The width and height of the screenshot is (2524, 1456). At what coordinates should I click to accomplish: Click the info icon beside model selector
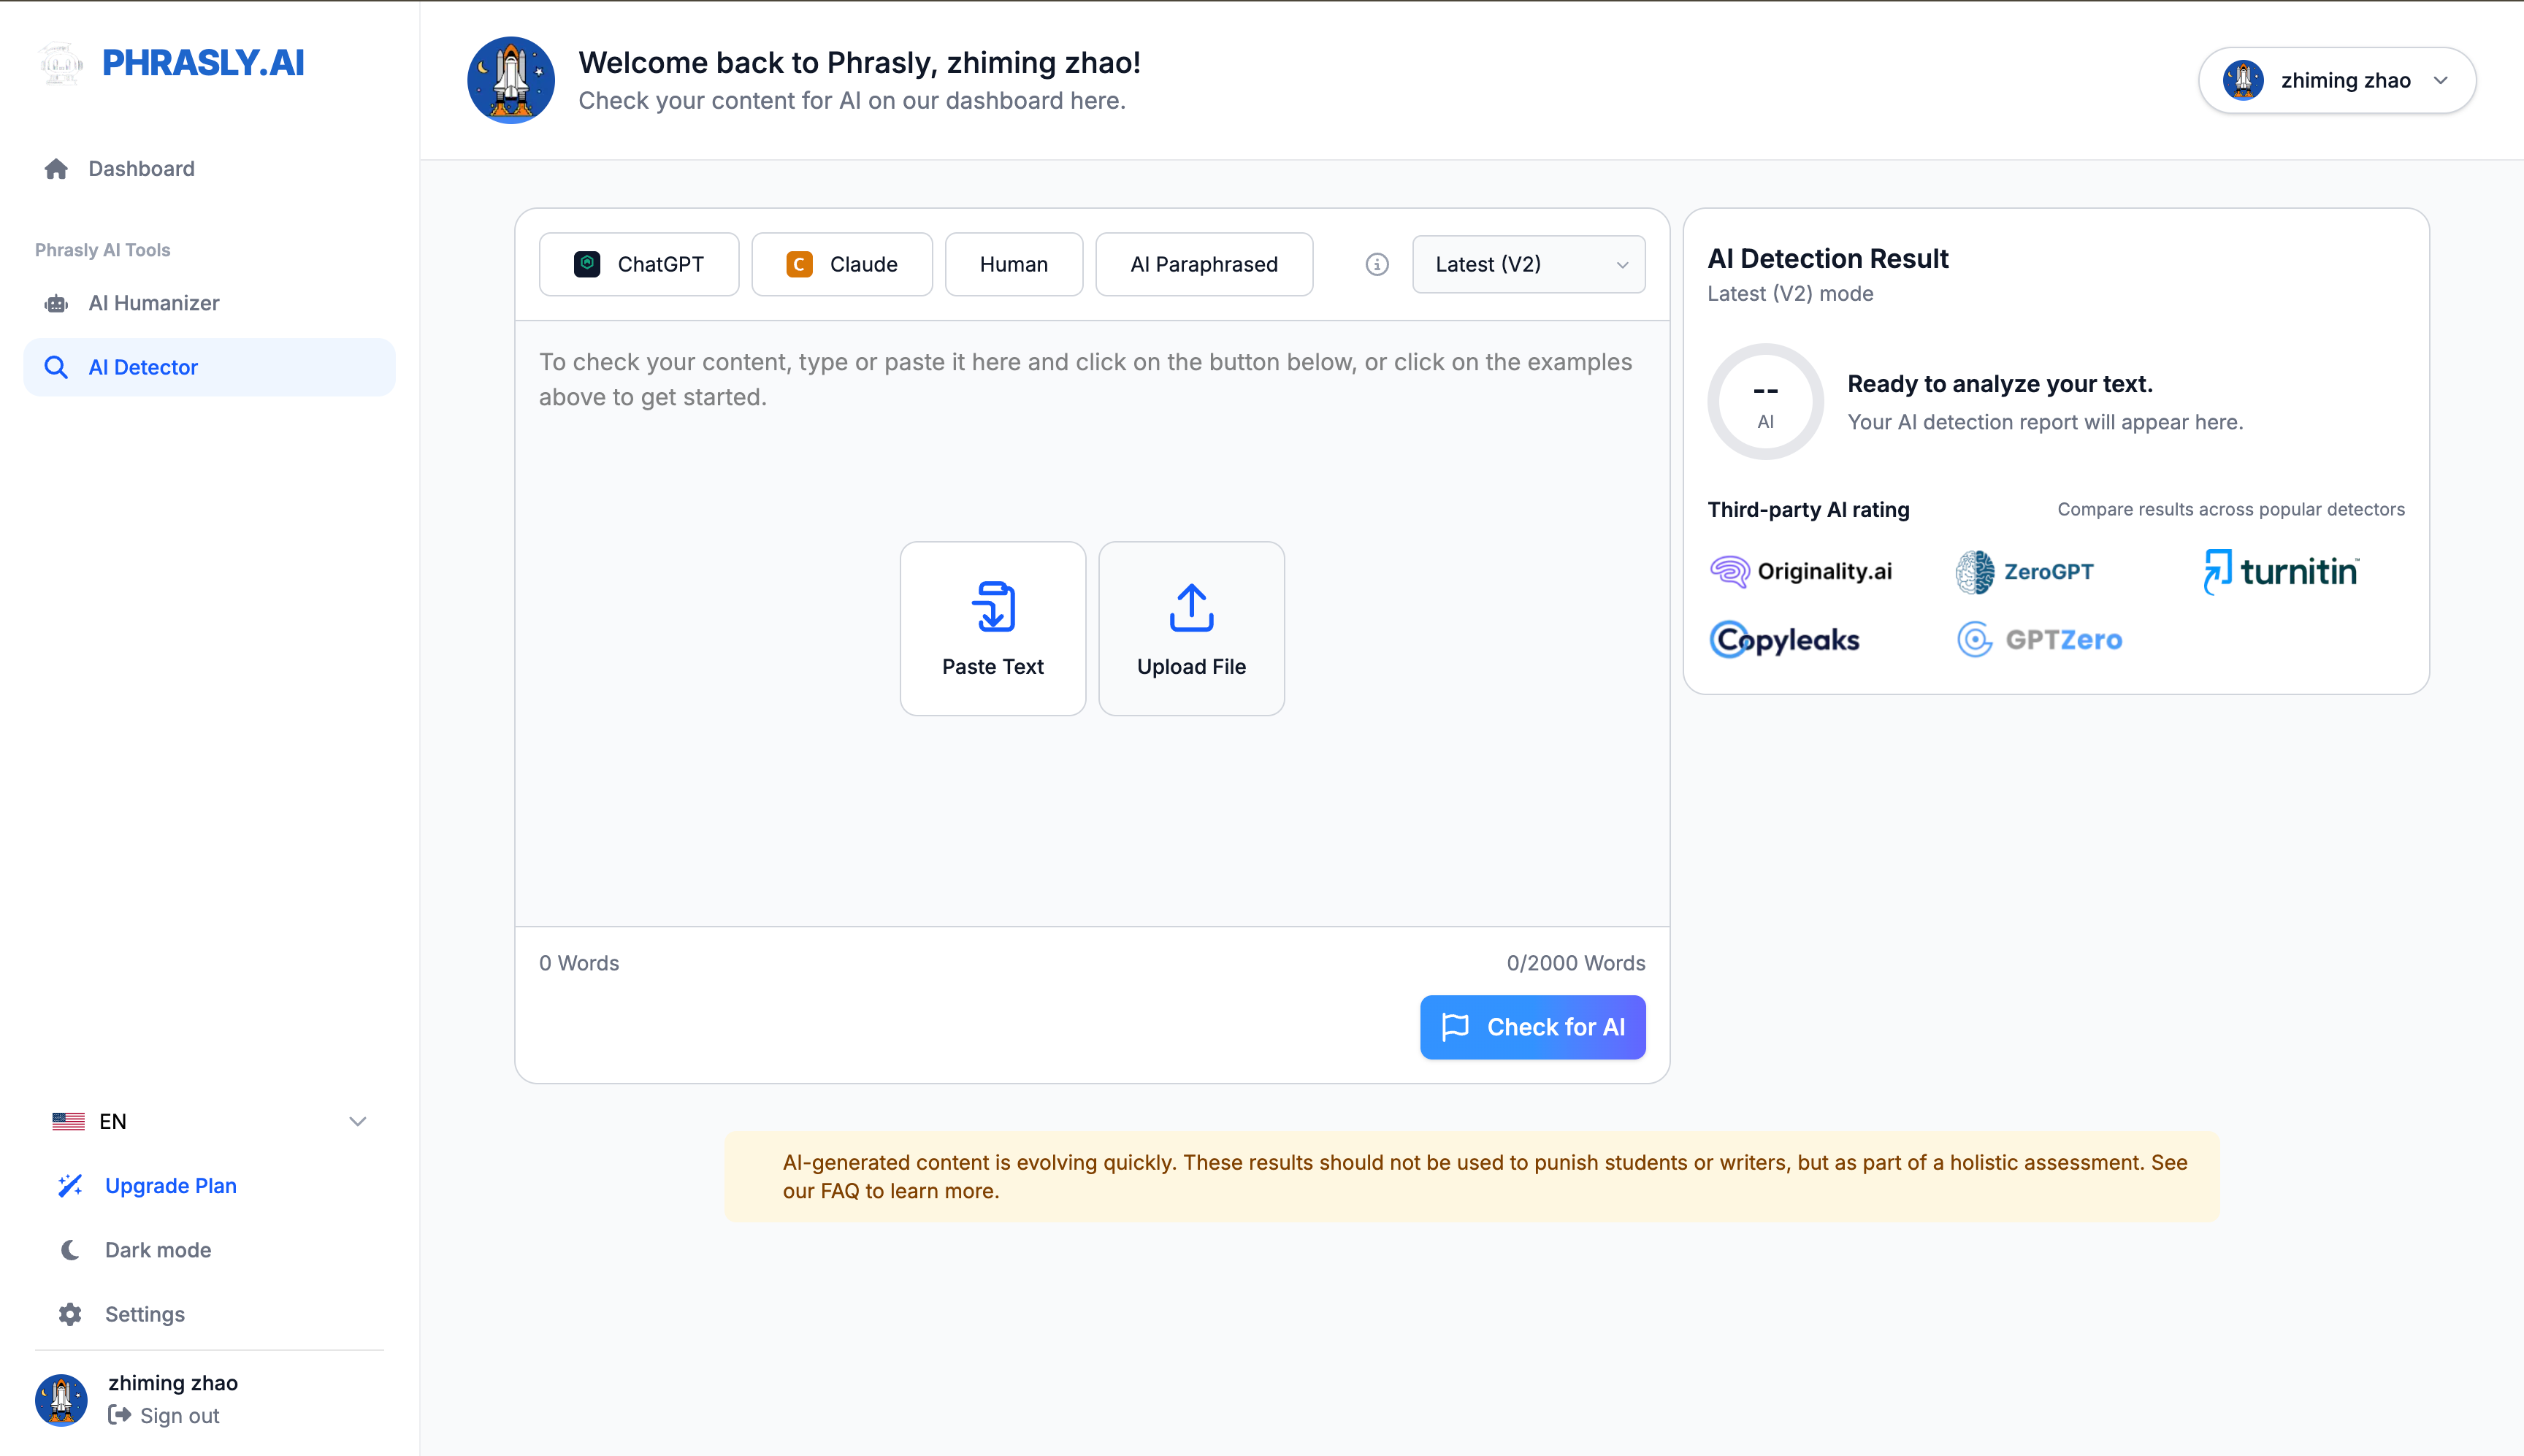pyautogui.click(x=1377, y=264)
